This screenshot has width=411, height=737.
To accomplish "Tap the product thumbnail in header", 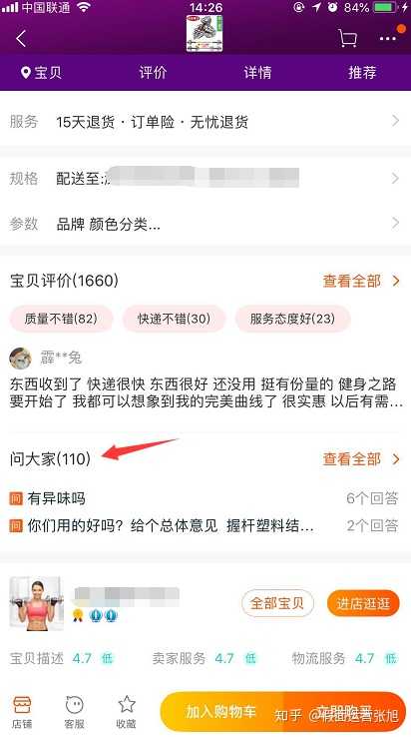I will (205, 33).
